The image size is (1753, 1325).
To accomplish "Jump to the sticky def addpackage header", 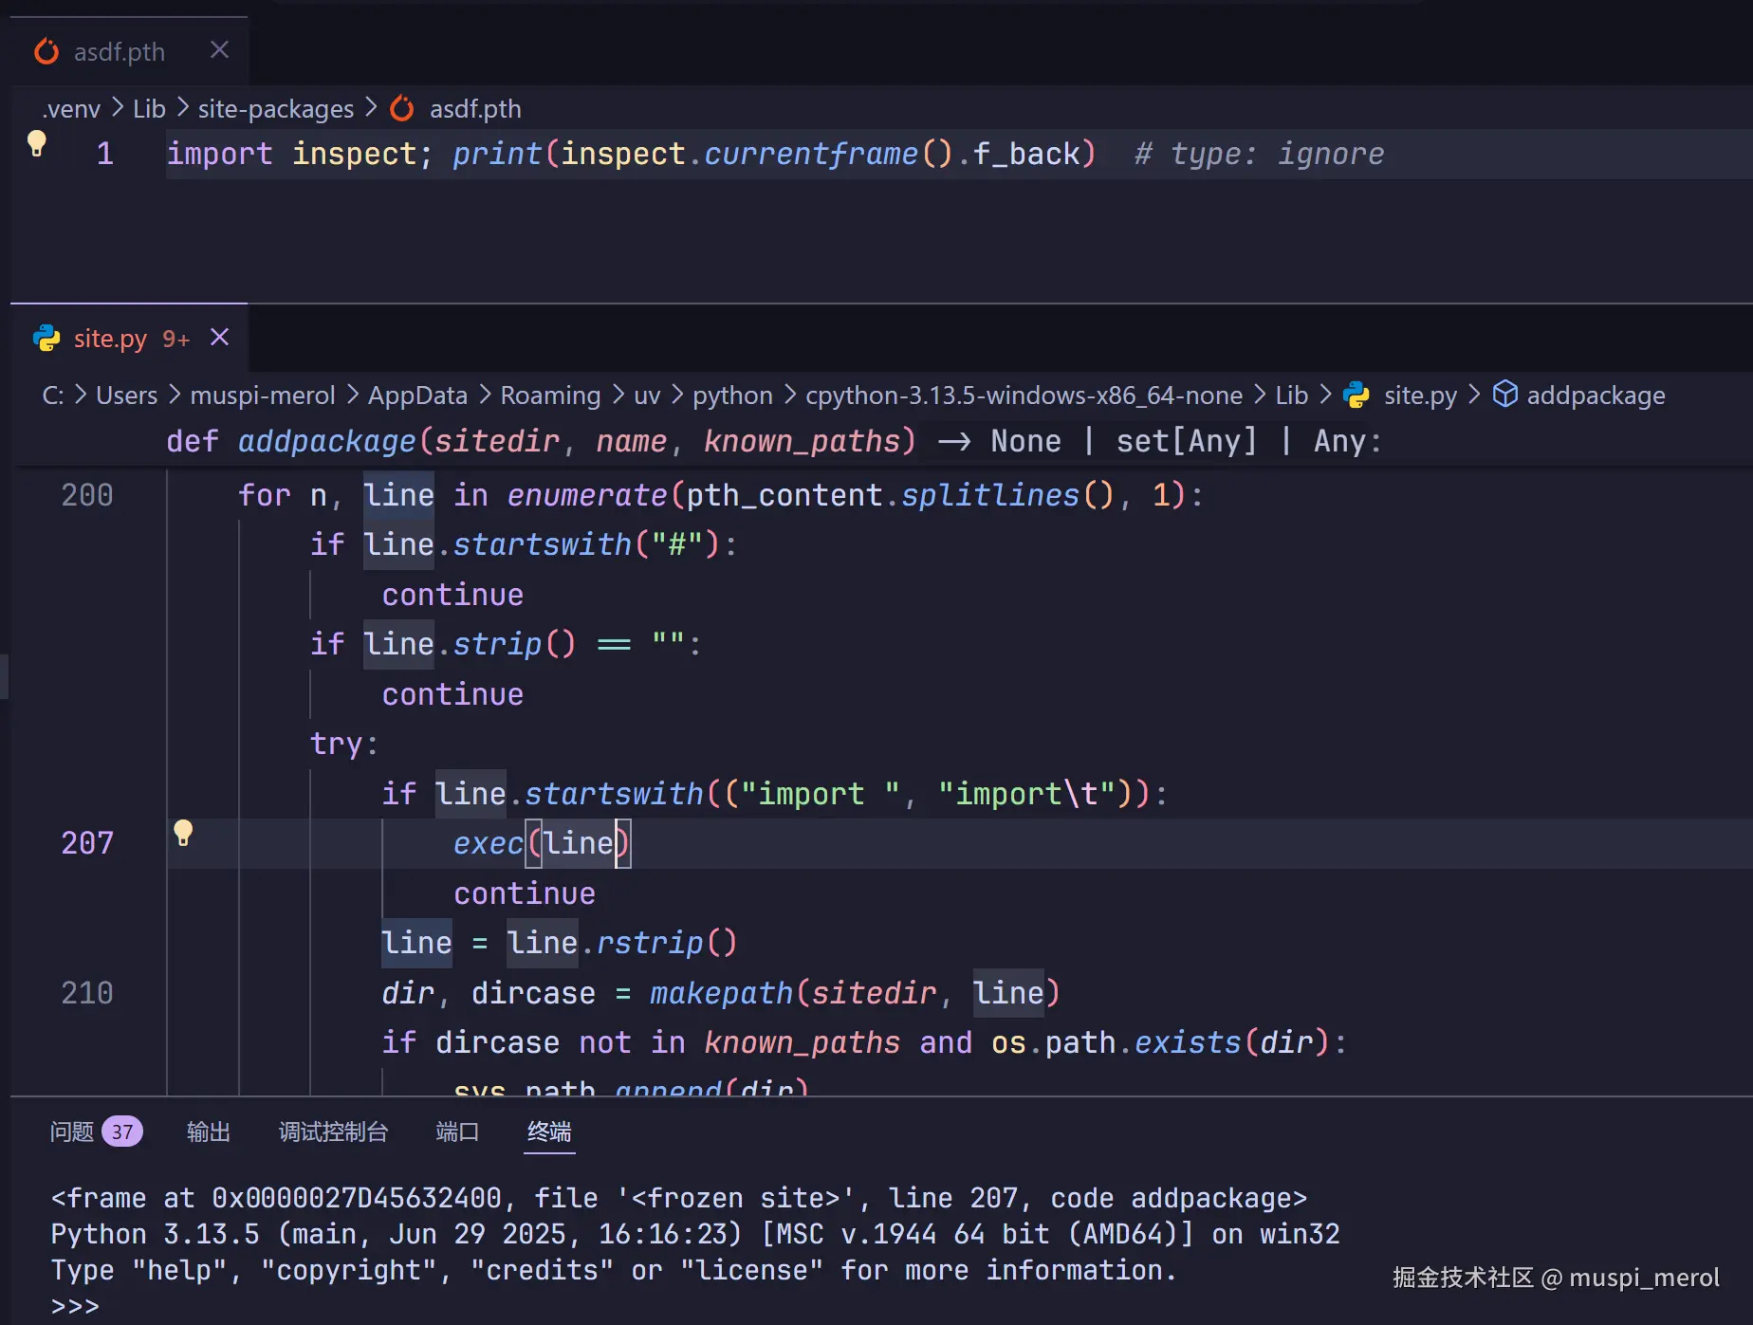I will [774, 441].
